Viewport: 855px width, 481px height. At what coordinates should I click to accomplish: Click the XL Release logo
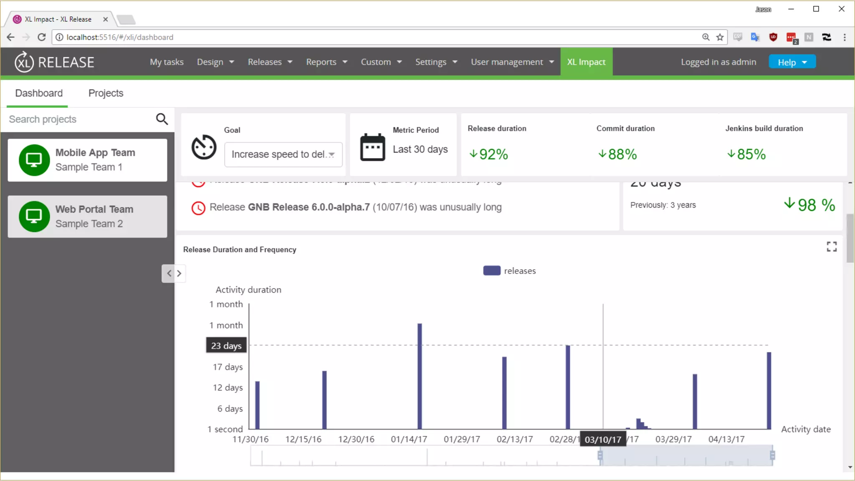pyautogui.click(x=55, y=62)
